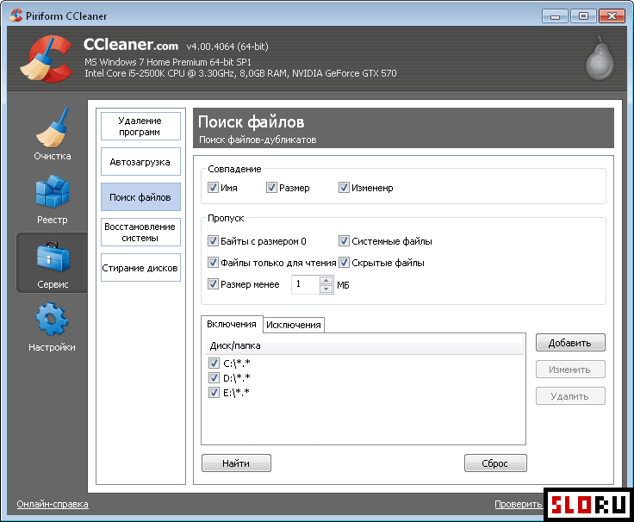Image resolution: width=634 pixels, height=522 pixels.
Task: Click the Добавить button
Action: tap(570, 343)
